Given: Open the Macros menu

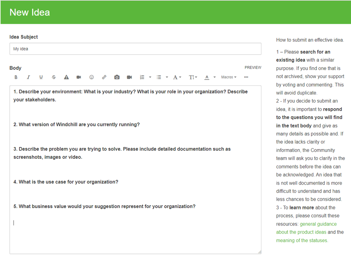Looking at the screenshot, I should click(229, 77).
